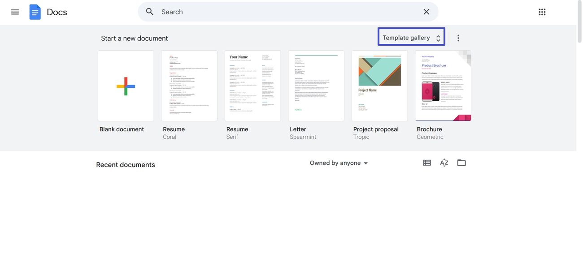Screen dimensions: 583x275
Task: Clear the search box using the X icon
Action: 426,12
